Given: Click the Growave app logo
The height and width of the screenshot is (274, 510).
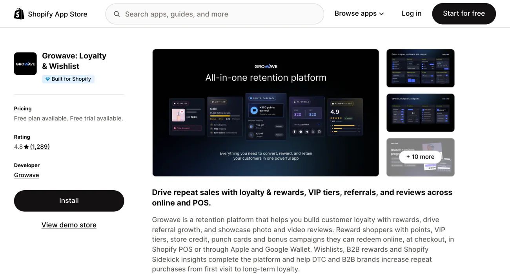Looking at the screenshot, I should pyautogui.click(x=25, y=64).
